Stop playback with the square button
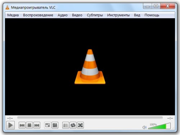 (30, 125)
